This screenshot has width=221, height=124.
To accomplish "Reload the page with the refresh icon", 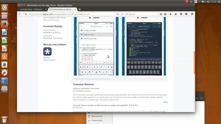I will click(122, 14).
